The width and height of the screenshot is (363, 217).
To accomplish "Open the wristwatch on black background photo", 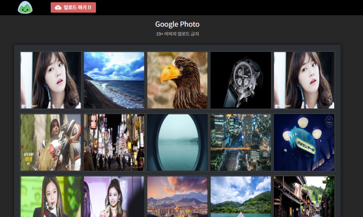I will (241, 80).
